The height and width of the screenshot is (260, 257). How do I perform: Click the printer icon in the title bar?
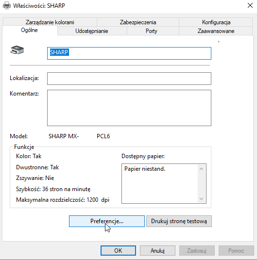[x=7, y=5]
